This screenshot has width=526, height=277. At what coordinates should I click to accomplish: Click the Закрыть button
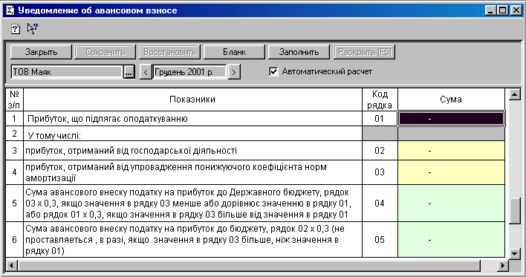click(42, 52)
